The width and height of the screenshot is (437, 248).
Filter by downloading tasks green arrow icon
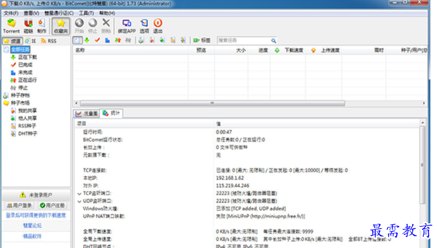click(x=87, y=40)
